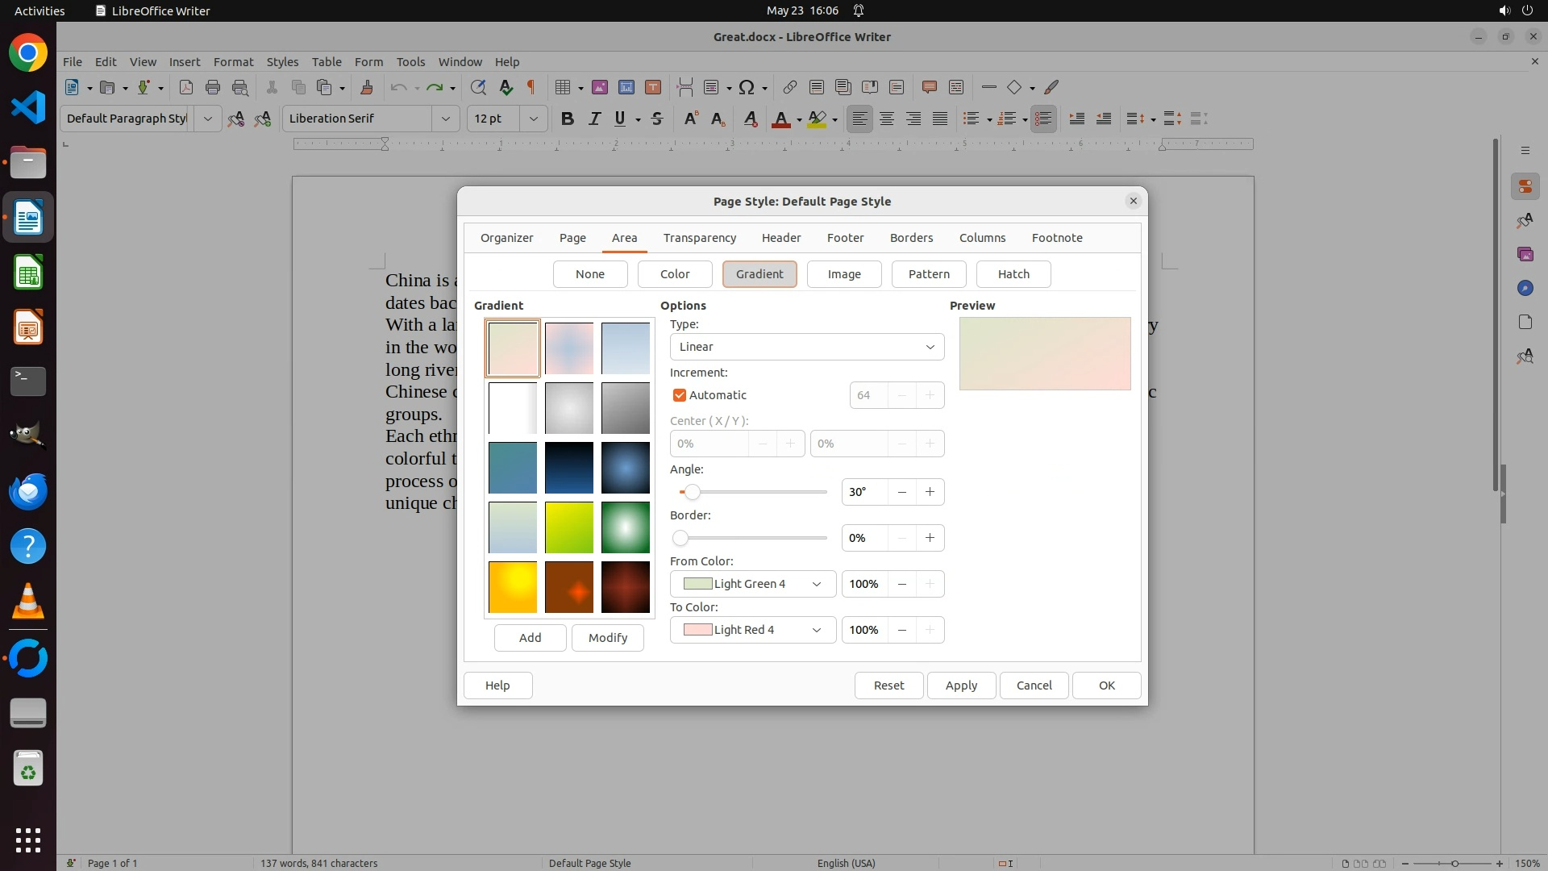This screenshot has width=1548, height=871.
Task: Open the Borders tab
Action: click(x=911, y=238)
